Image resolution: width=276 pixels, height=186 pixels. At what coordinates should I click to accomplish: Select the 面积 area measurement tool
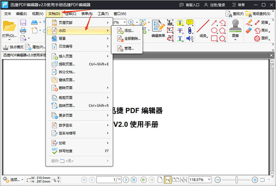[x=262, y=38]
